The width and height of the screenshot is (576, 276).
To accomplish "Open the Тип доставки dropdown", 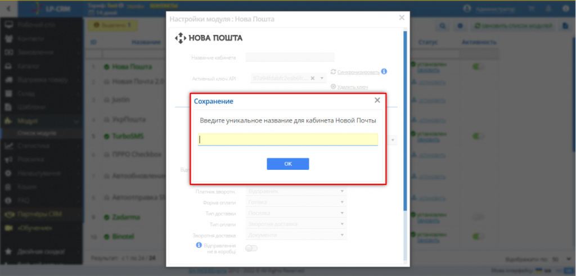I will (297, 213).
